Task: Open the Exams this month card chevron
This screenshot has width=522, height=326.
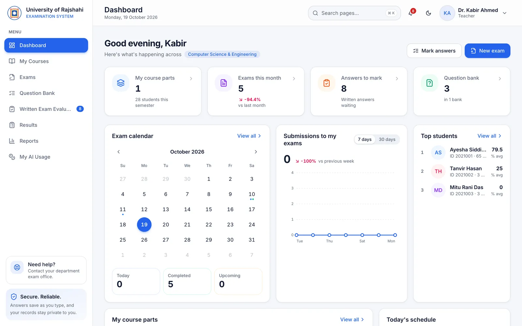Action: [294, 79]
